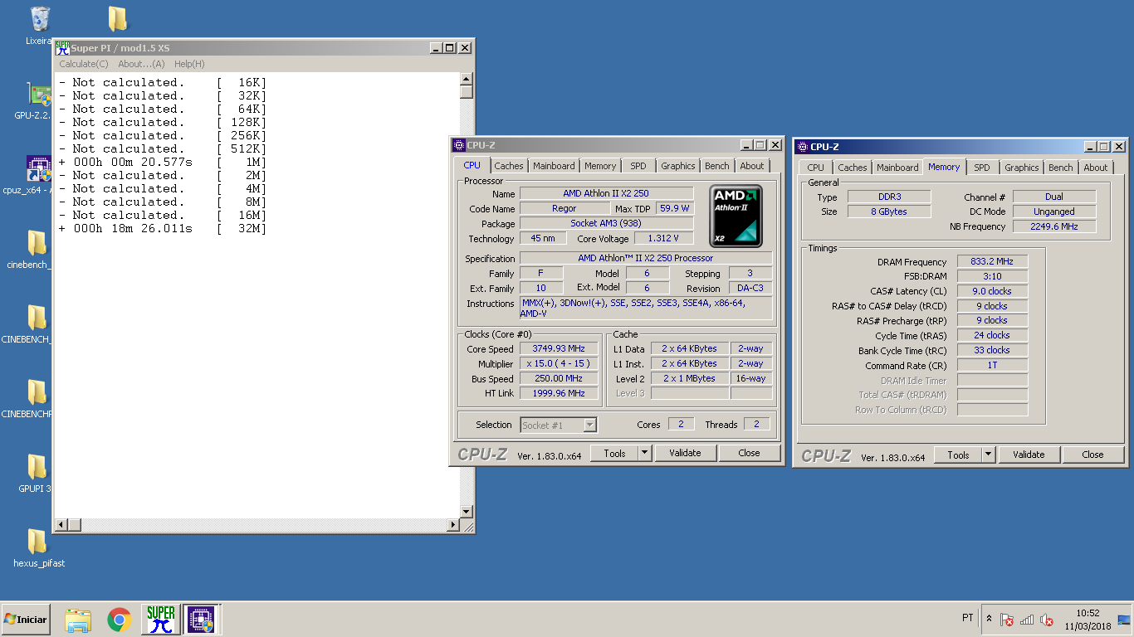The width and height of the screenshot is (1134, 637).
Task: Open Bench tab in CPU-Z CPU window
Action: point(717,166)
